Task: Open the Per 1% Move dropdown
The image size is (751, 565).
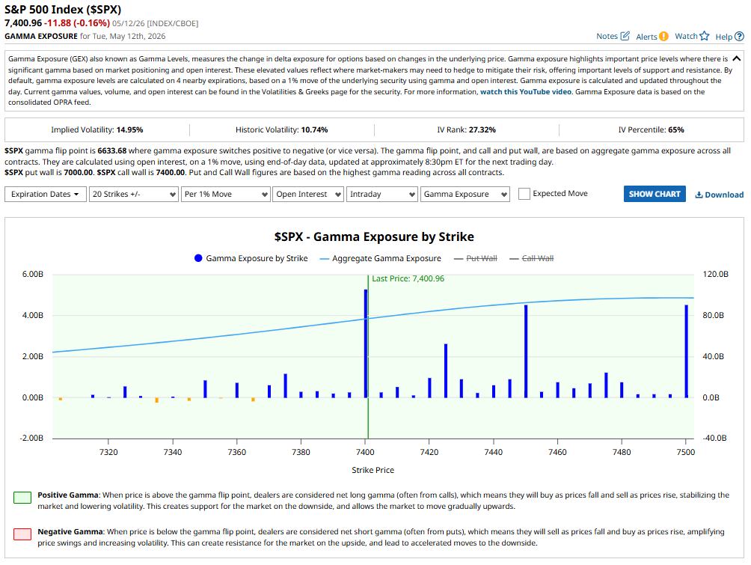Action: coord(226,194)
